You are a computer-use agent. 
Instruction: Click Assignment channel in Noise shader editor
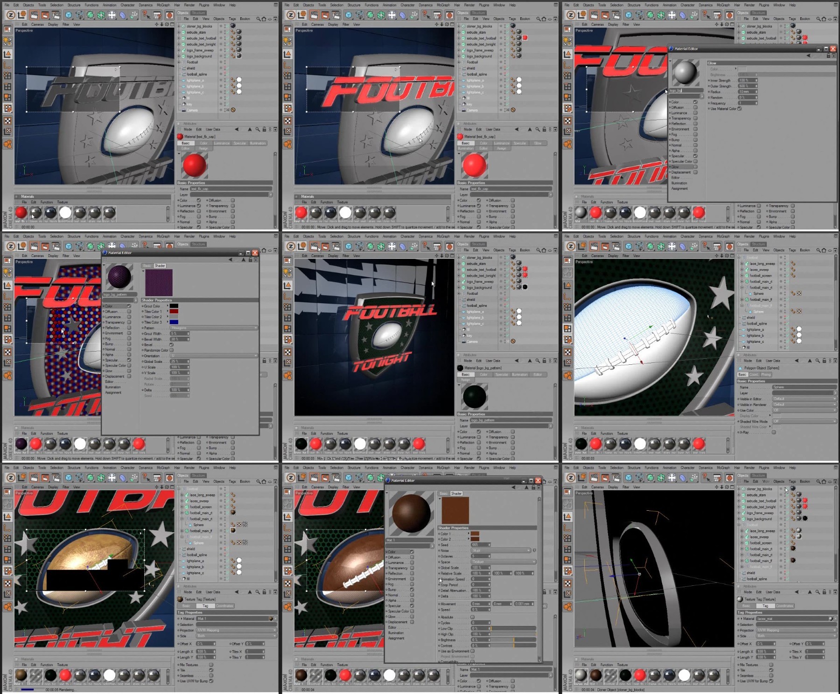pyautogui.click(x=396, y=638)
